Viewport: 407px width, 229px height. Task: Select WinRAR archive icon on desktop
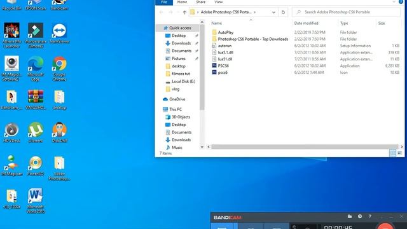(36, 99)
